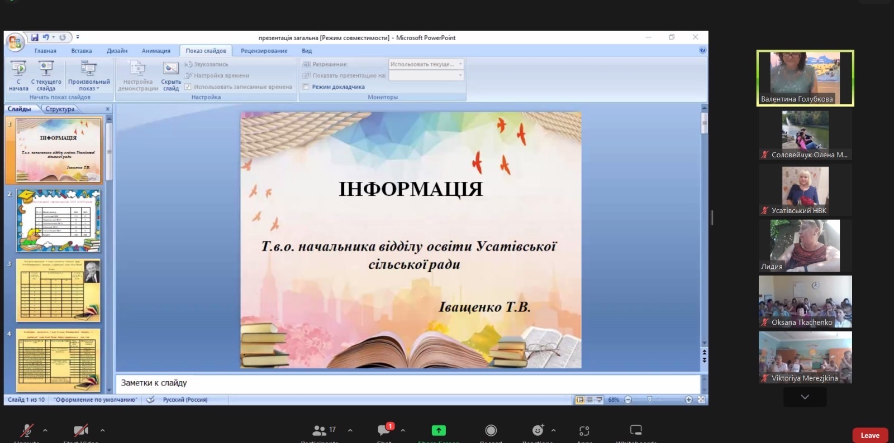Open the Reactions smiley icon

[x=538, y=430]
